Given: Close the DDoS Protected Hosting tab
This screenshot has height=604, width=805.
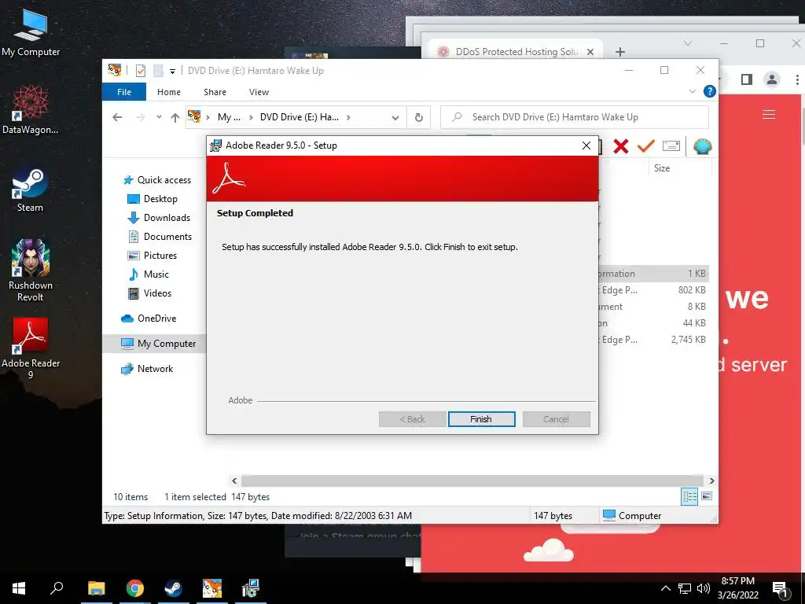Looking at the screenshot, I should coord(590,52).
